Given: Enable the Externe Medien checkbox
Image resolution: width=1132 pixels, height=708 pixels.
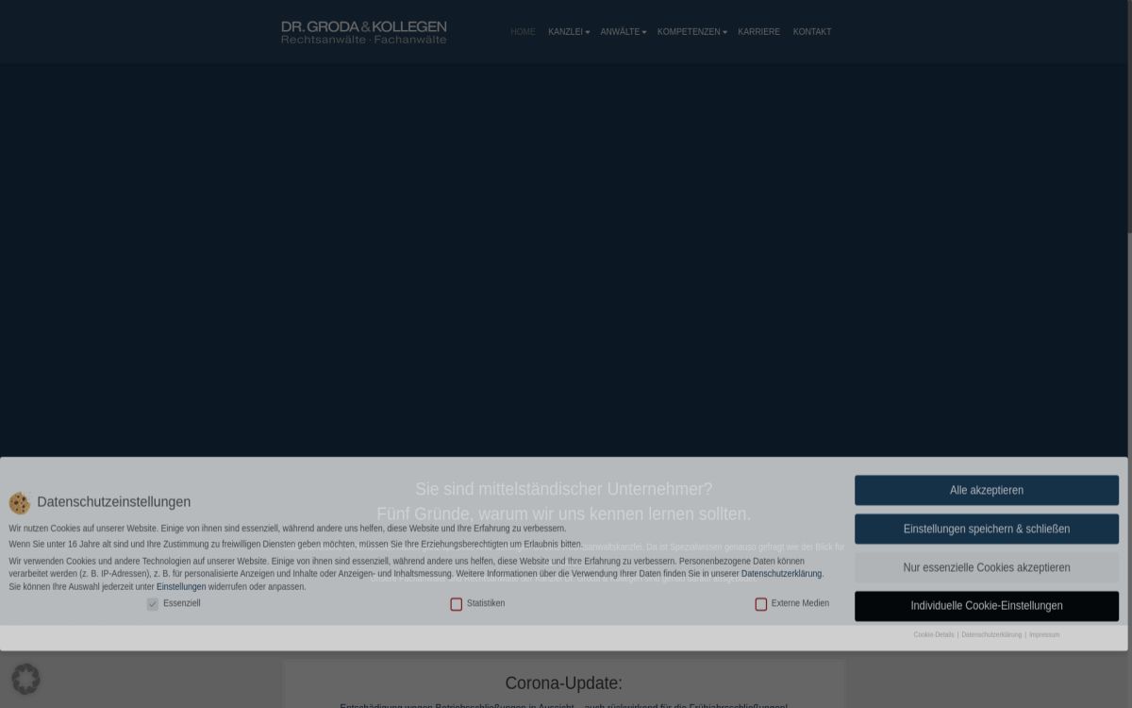Looking at the screenshot, I should (x=761, y=604).
